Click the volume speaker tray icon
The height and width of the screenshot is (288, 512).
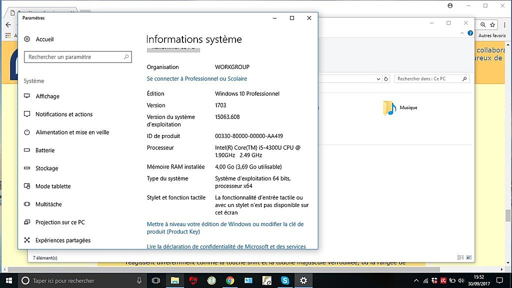pyautogui.click(x=461, y=280)
